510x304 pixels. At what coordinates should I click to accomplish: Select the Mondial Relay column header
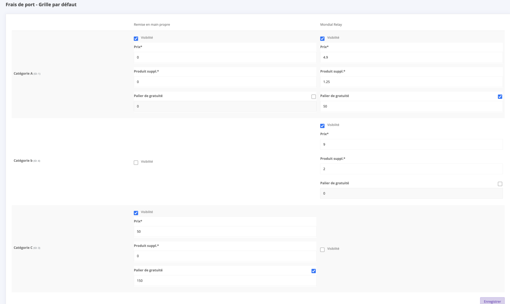pyautogui.click(x=331, y=24)
